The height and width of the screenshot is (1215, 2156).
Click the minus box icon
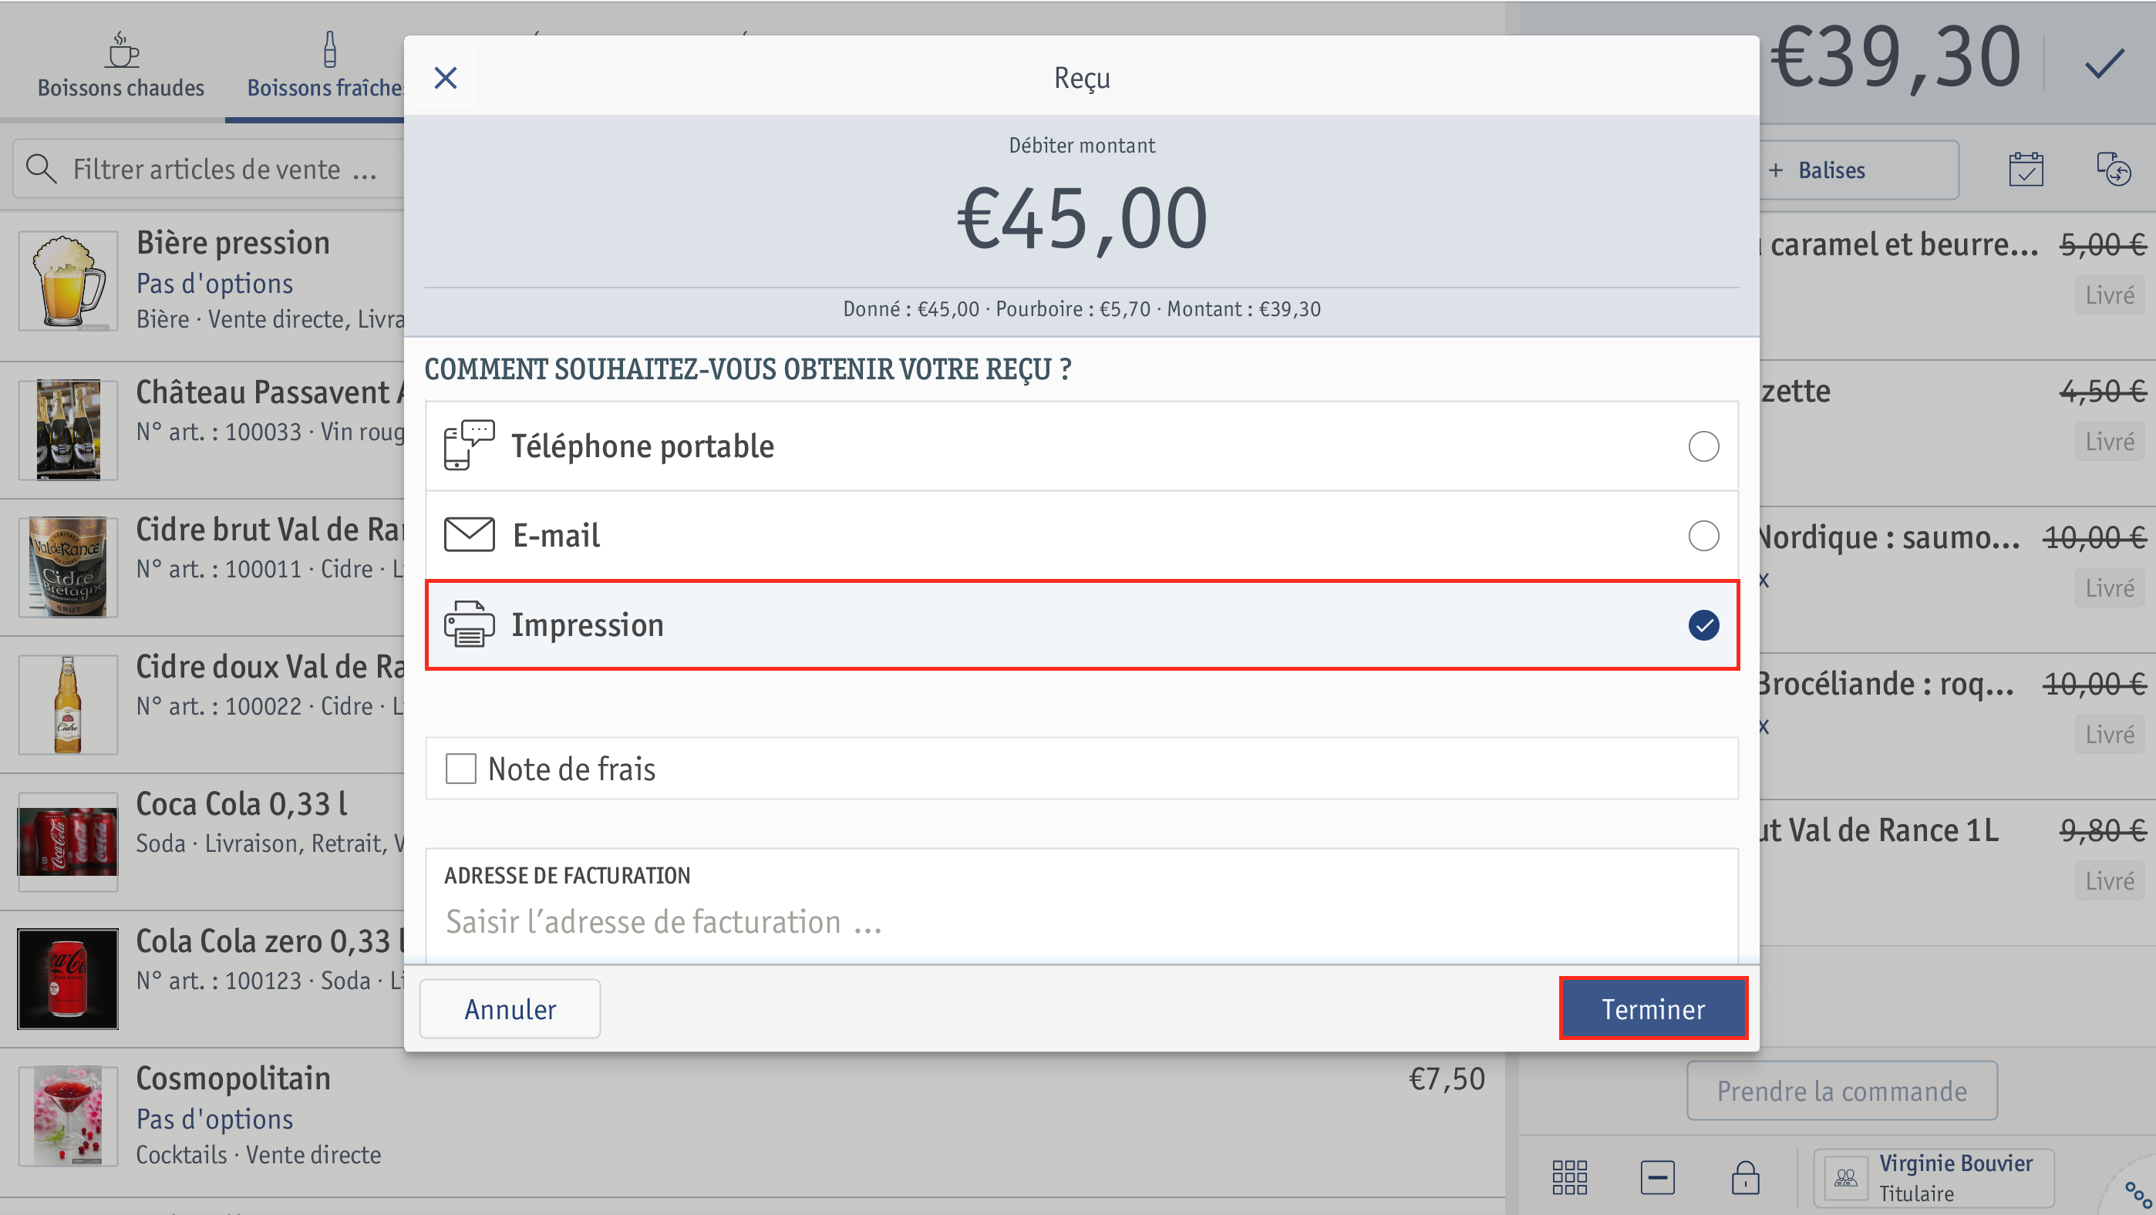pos(1657,1176)
